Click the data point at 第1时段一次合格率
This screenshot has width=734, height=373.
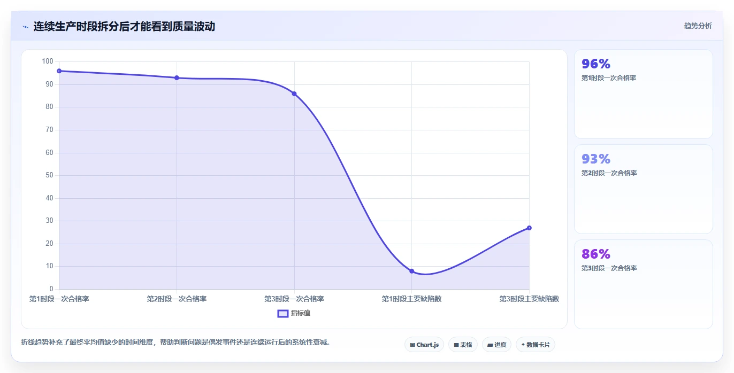(59, 71)
